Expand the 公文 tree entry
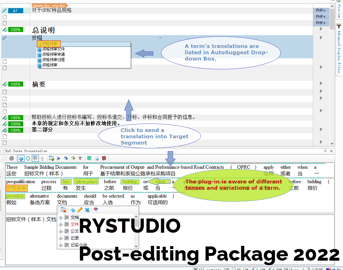The image size is (343, 270). coord(61,231)
